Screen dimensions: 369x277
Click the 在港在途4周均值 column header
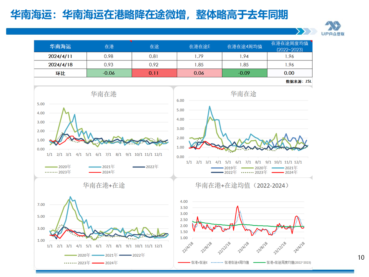coord(244,47)
